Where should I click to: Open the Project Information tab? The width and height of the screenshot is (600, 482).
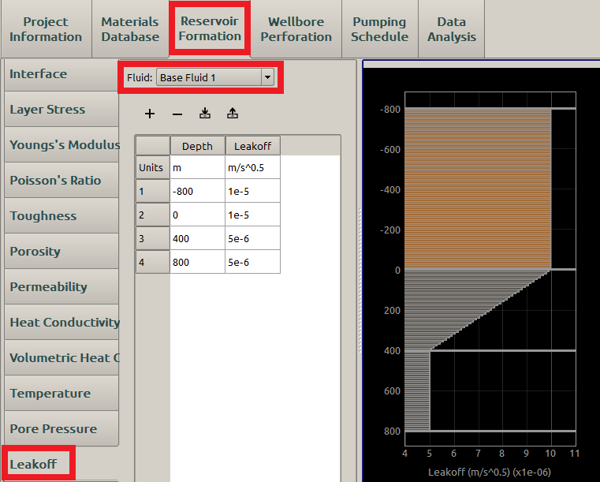(x=46, y=29)
